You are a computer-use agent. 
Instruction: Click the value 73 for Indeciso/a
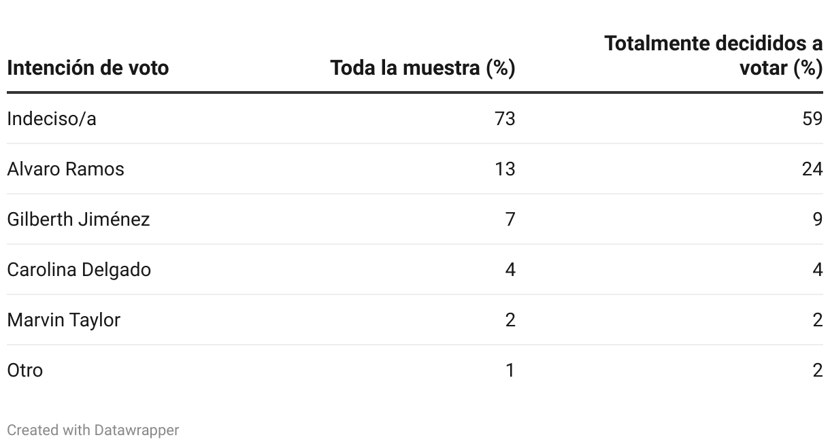(505, 119)
